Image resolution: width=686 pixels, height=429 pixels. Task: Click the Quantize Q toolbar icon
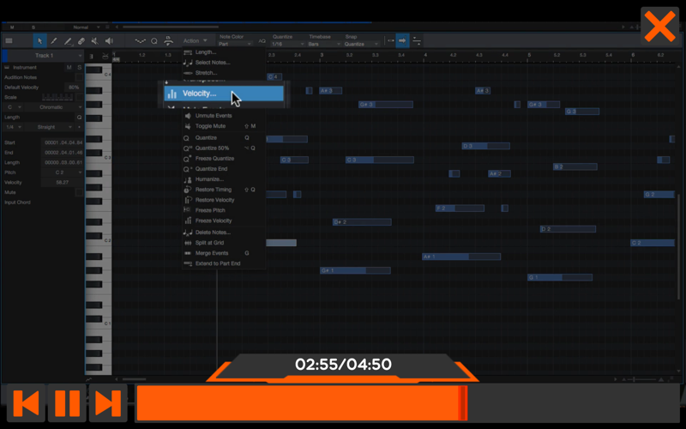[154, 41]
